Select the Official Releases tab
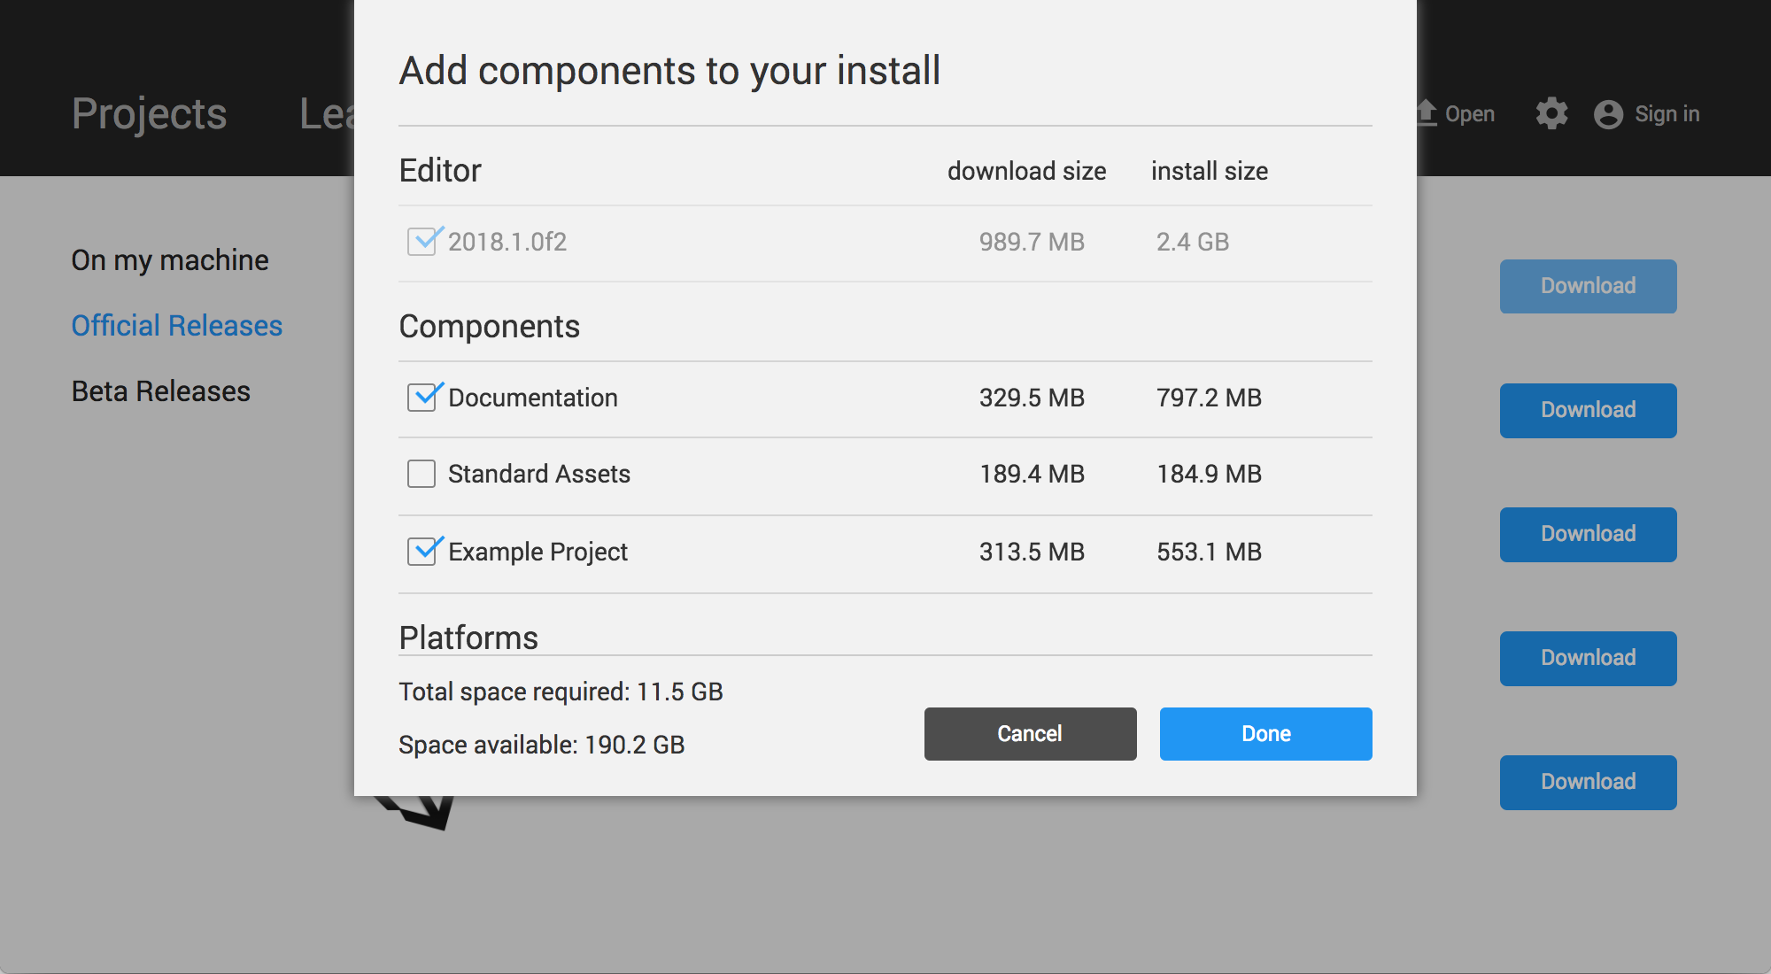 pyautogui.click(x=177, y=324)
